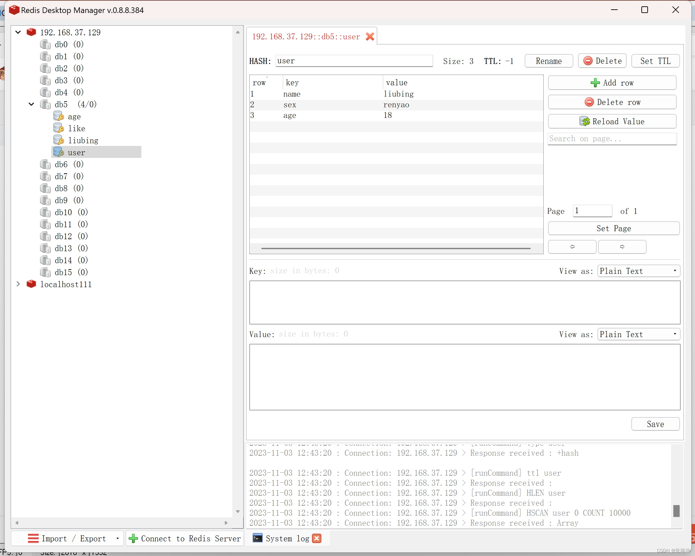
Task: Go to previous page with left arrow
Action: (572, 247)
